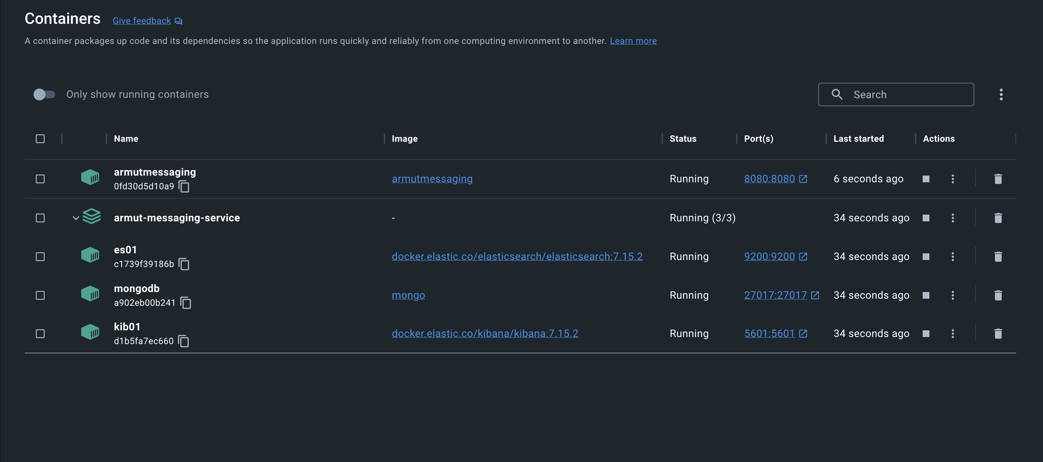Open the Give feedback link
Screen dimensions: 1043x462
[142, 20]
